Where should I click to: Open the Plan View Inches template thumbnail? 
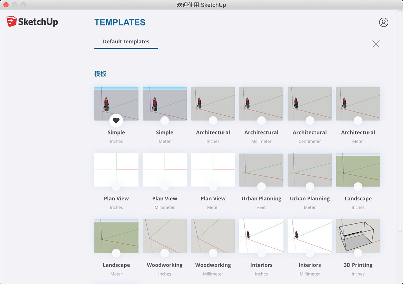pos(116,169)
